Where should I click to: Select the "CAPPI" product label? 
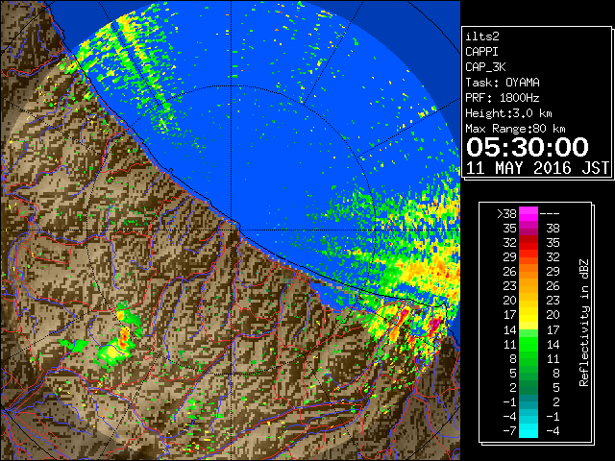tap(481, 52)
